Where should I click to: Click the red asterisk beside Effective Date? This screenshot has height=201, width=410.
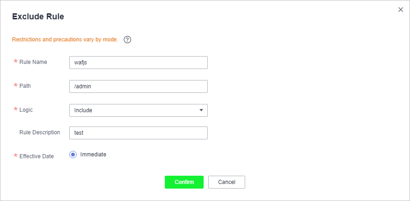click(x=15, y=156)
